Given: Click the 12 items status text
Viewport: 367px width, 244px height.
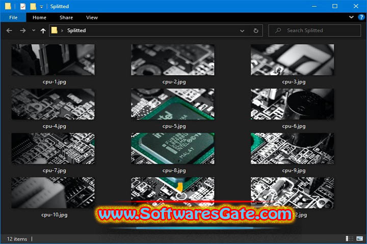Looking at the screenshot, I should pos(17,239).
